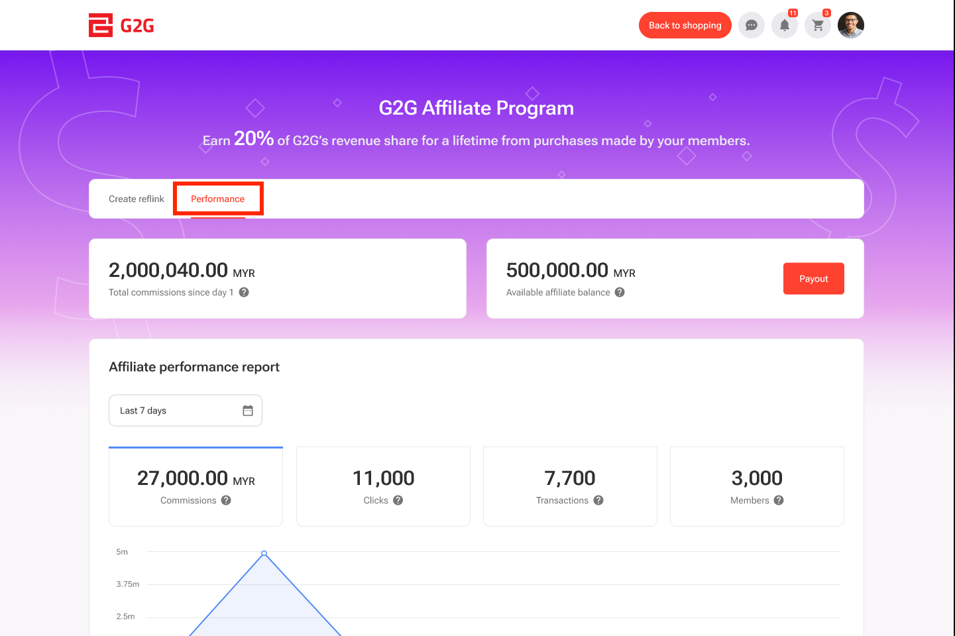The height and width of the screenshot is (636, 955).
Task: Click the 2.5m chart axis label
Action: click(x=125, y=617)
